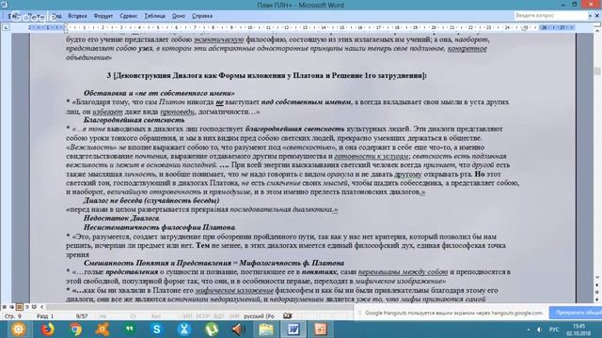Launch Firefox from the taskbar
The height and width of the screenshot is (338, 602).
tap(48, 330)
